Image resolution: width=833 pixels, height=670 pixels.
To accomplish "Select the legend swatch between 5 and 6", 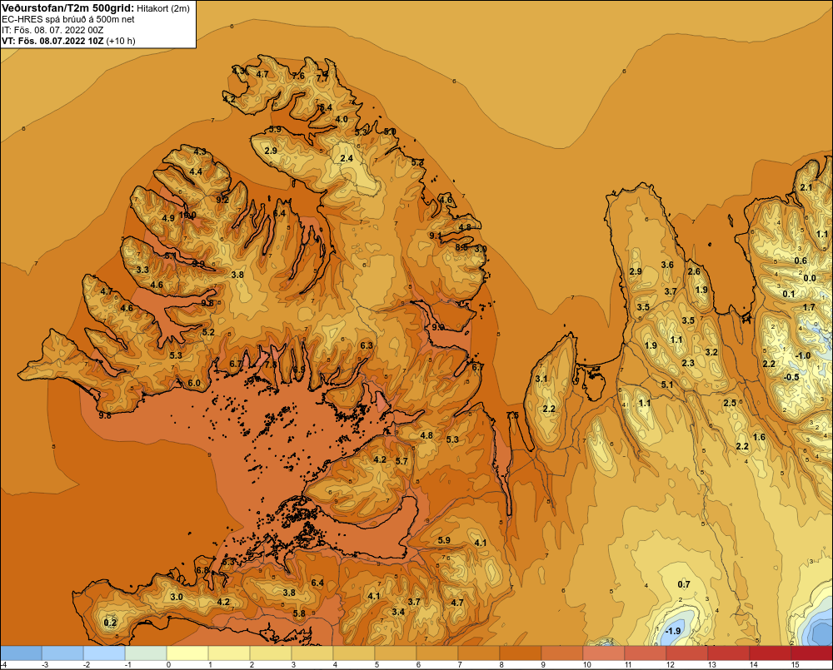I will point(396,653).
